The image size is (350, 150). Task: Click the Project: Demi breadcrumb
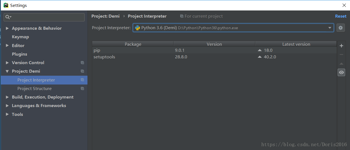pyautogui.click(x=105, y=16)
